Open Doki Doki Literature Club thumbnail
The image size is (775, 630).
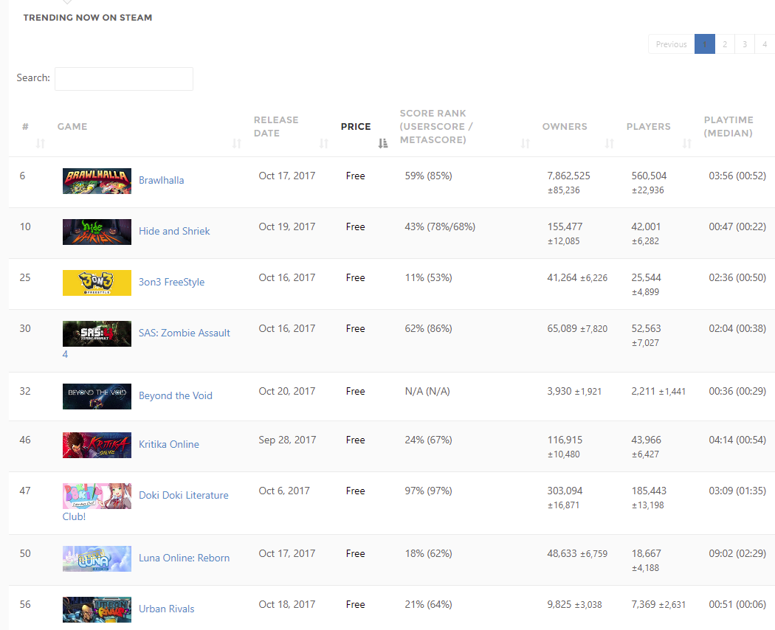97,496
